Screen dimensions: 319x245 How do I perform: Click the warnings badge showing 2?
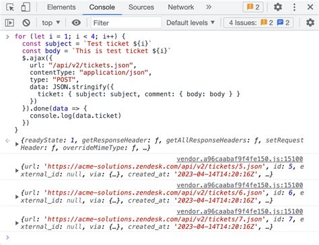point(253,7)
